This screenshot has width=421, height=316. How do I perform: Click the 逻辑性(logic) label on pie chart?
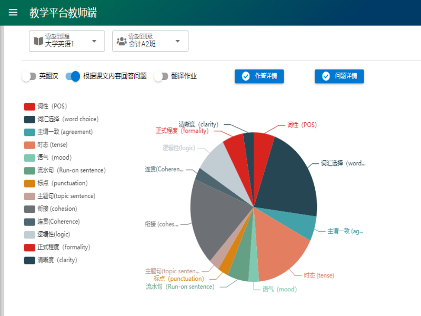[178, 148]
